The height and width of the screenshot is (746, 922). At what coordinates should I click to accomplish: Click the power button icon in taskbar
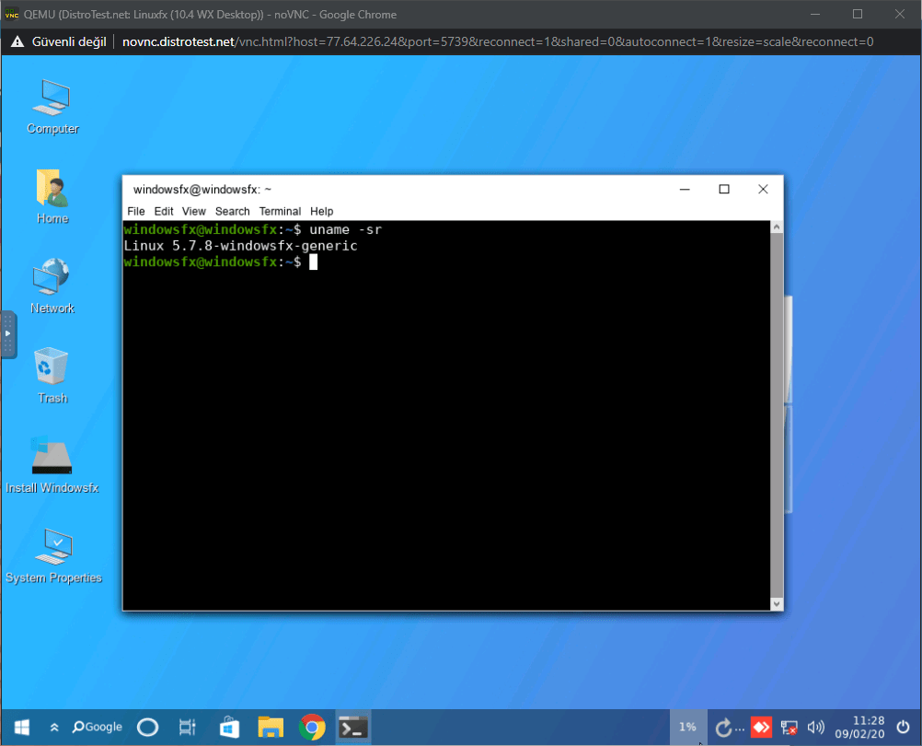tap(904, 728)
